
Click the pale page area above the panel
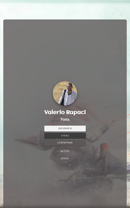[65, 11]
